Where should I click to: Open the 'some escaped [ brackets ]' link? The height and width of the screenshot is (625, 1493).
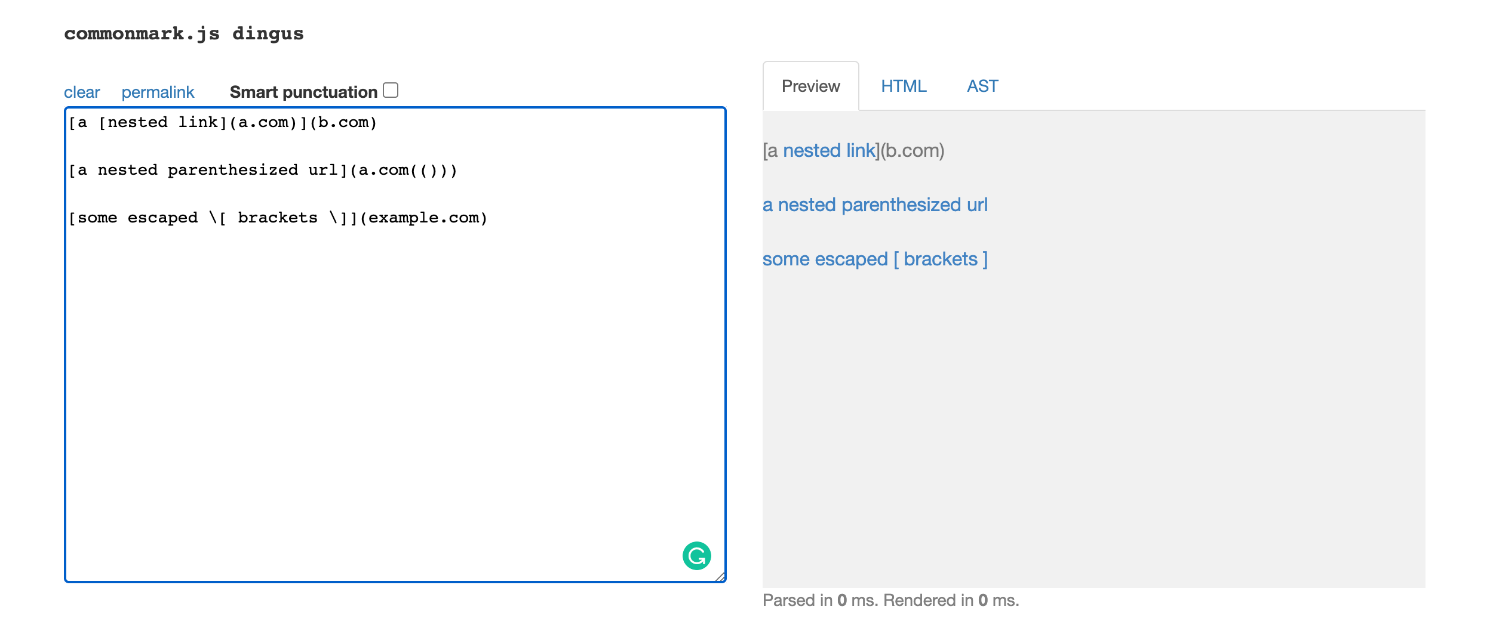tap(875, 259)
